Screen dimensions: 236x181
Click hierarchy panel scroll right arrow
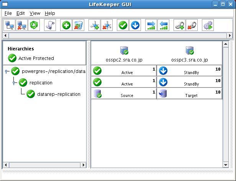[x=84, y=165]
